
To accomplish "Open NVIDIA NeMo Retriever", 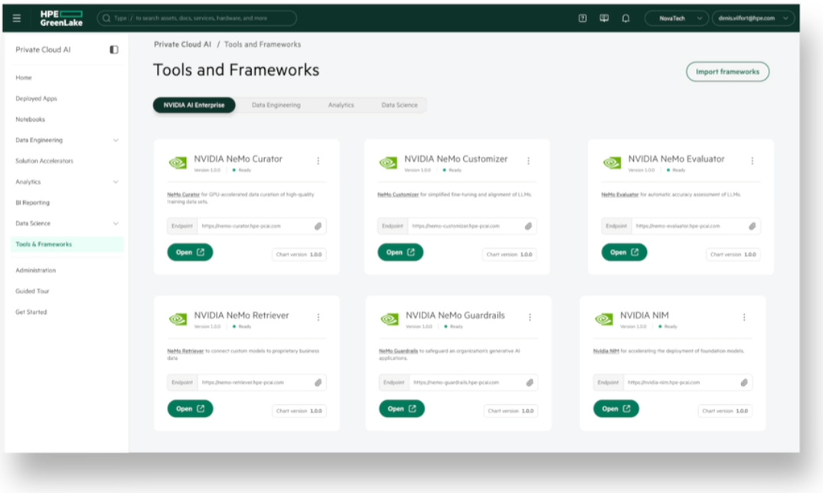I will coord(190,409).
